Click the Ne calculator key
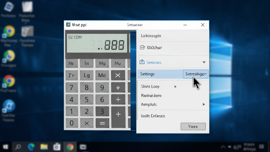Screen dimensions: 270x152 point(71,63)
